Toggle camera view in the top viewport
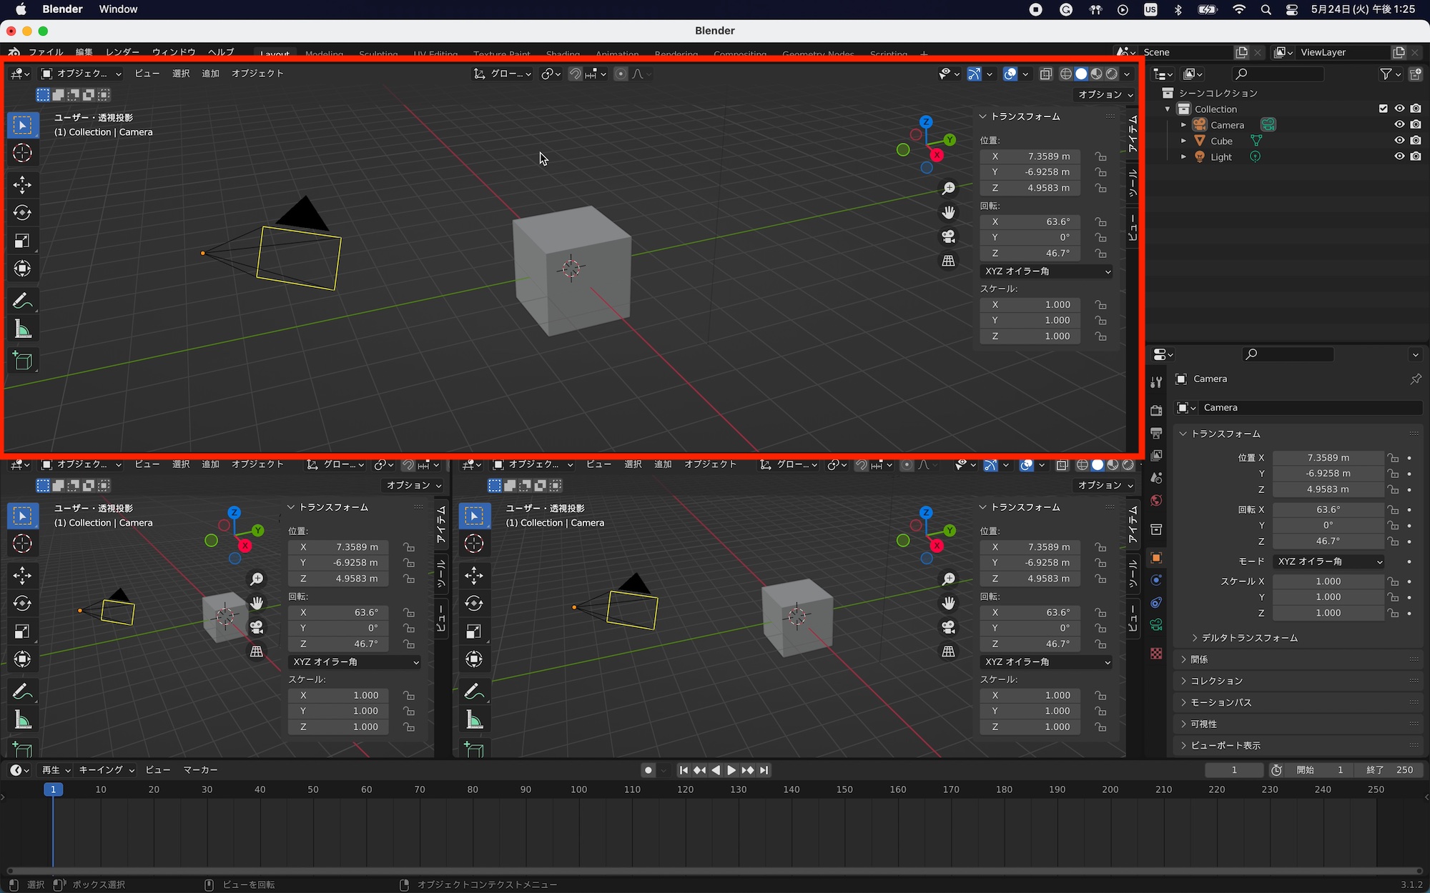1430x893 pixels. [948, 236]
